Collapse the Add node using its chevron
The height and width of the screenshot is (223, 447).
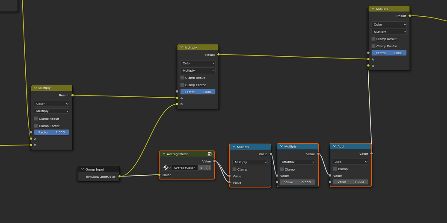point(335,146)
